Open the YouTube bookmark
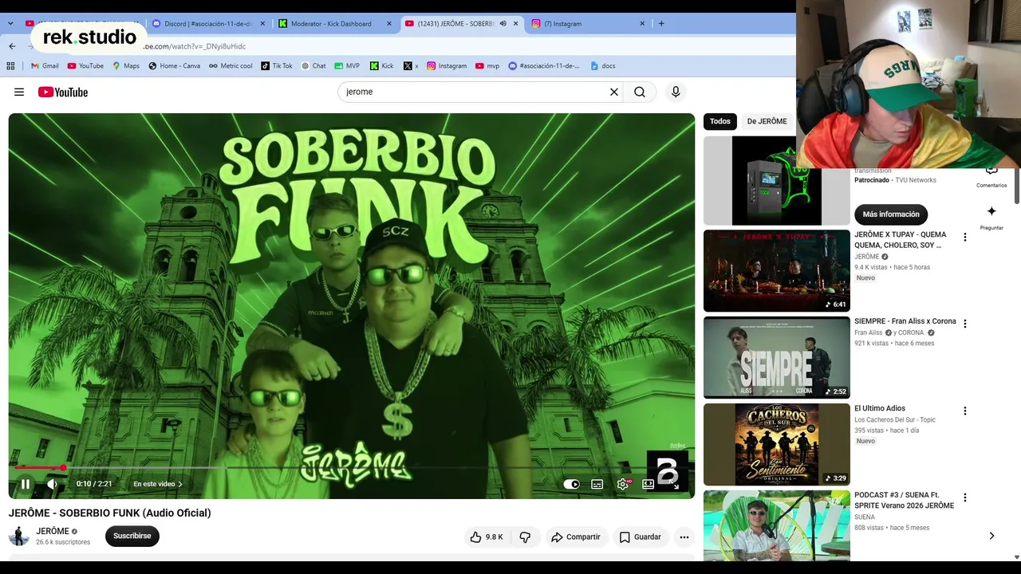The height and width of the screenshot is (574, 1021). coord(85,66)
